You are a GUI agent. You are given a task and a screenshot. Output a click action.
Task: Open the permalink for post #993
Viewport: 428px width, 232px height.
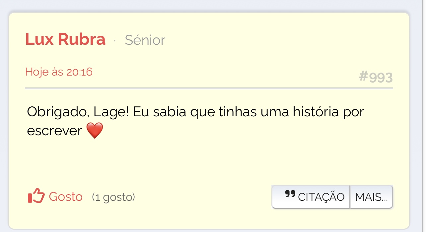(376, 77)
